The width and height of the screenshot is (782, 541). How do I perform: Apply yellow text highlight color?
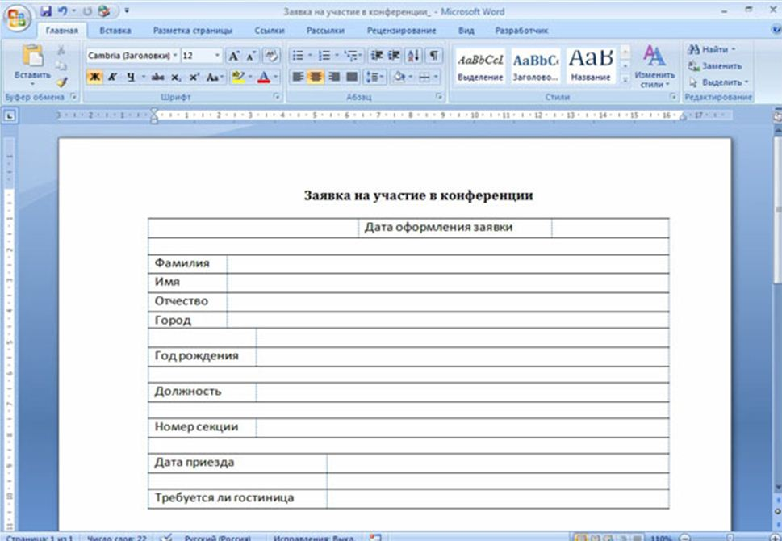238,77
